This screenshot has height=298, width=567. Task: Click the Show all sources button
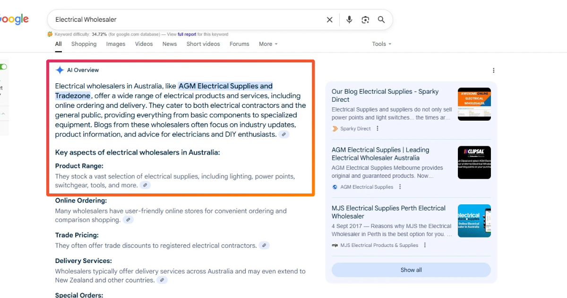click(411, 270)
